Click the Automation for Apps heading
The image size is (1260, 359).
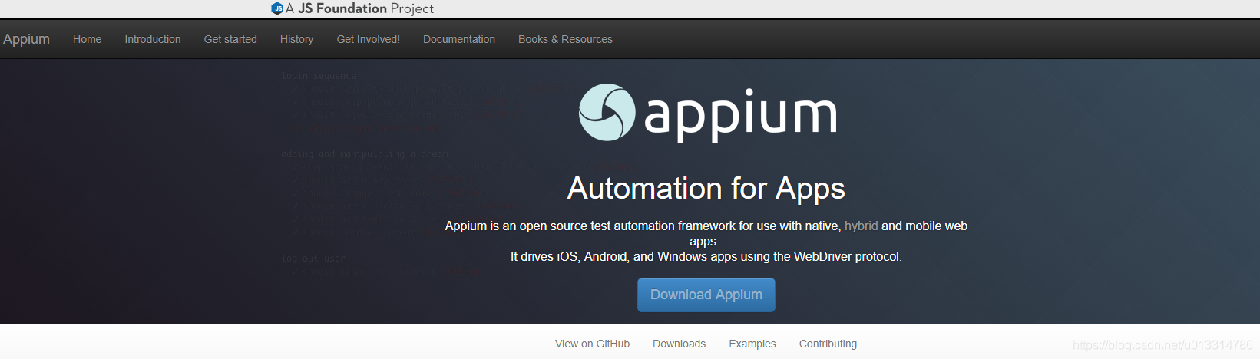click(x=706, y=189)
